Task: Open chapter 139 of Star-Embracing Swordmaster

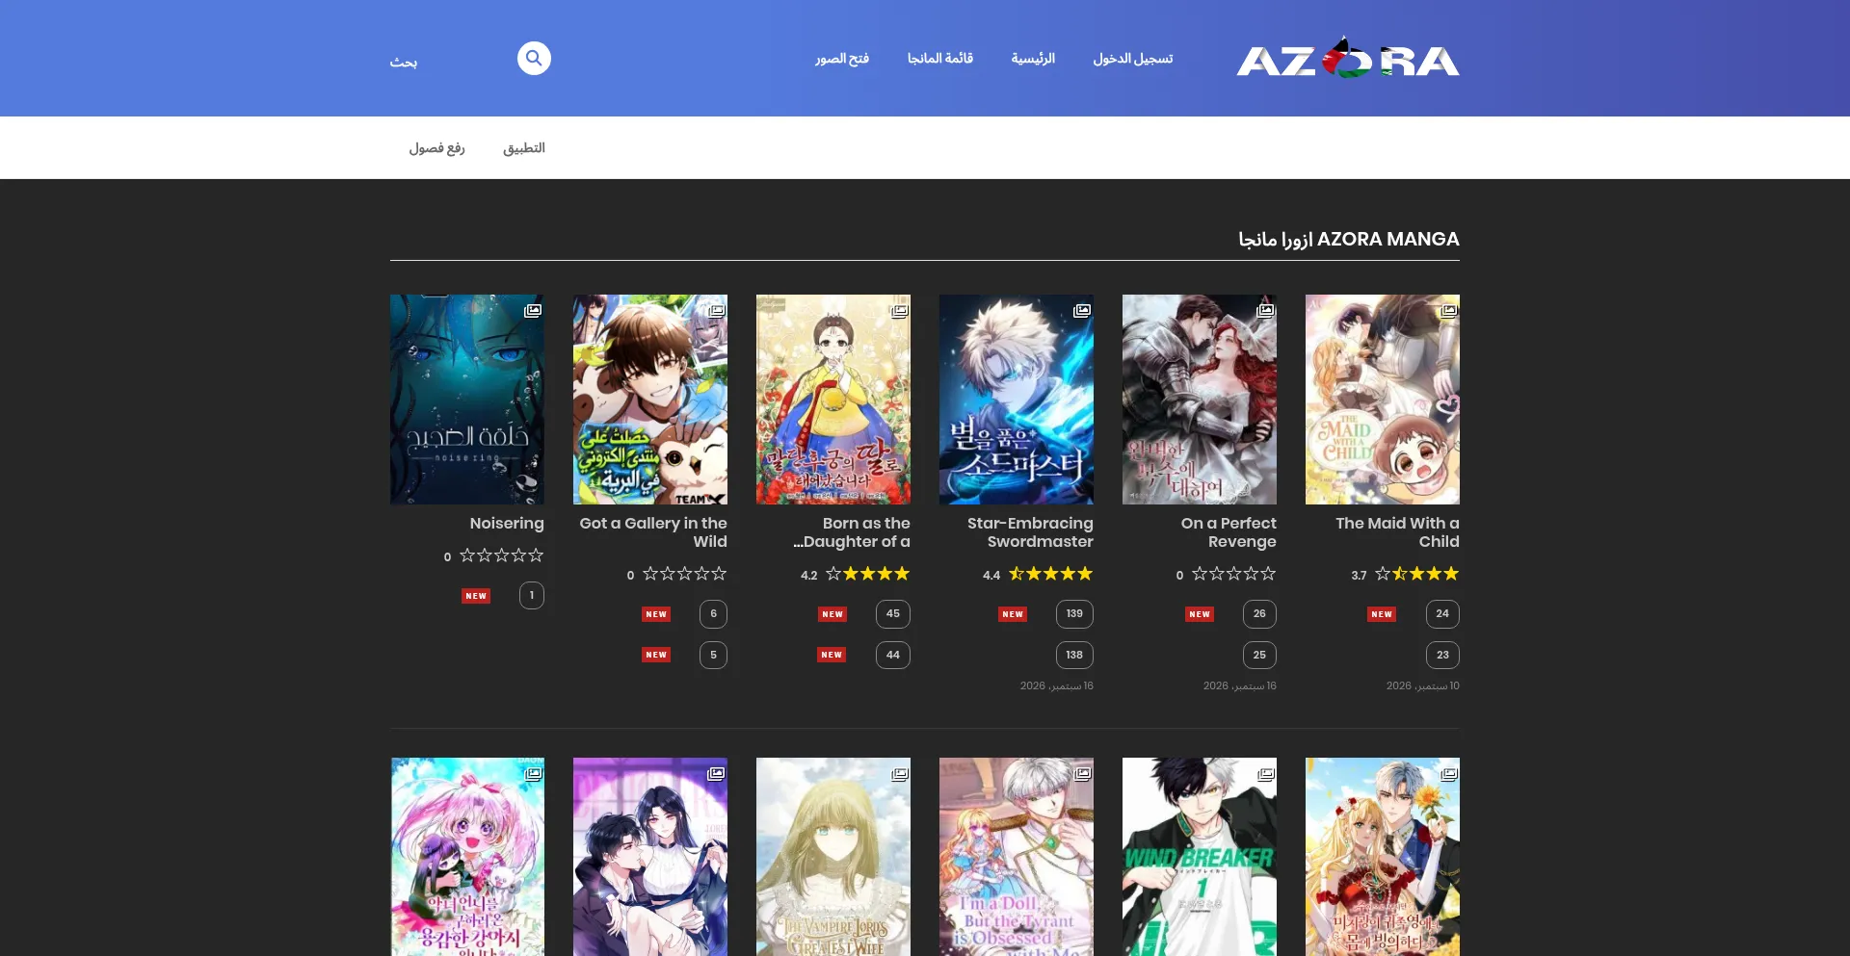Action: (1074, 614)
